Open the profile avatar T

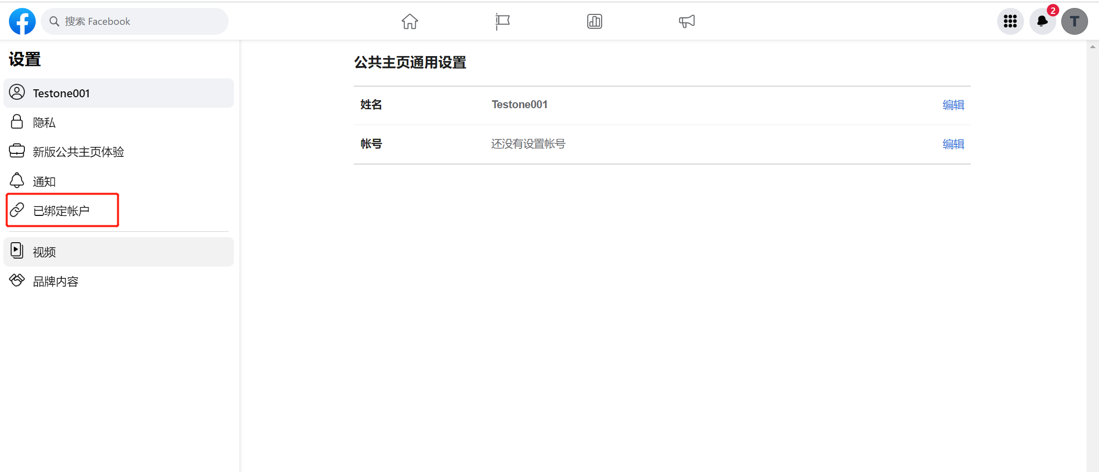(1075, 21)
